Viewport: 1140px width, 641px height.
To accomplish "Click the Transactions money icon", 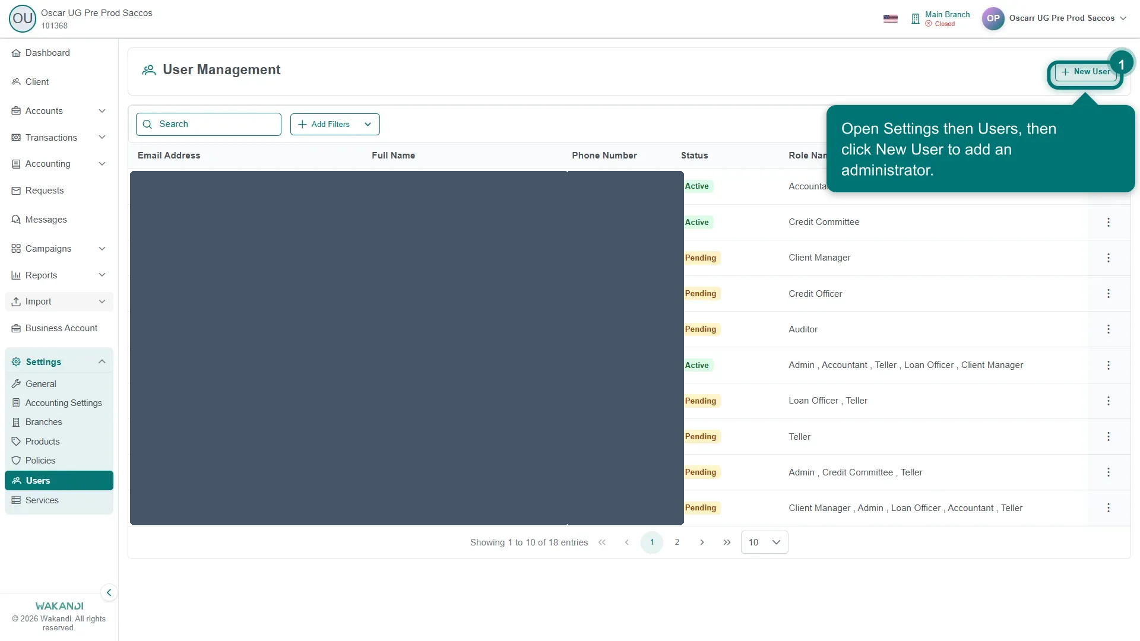I will [16, 138].
